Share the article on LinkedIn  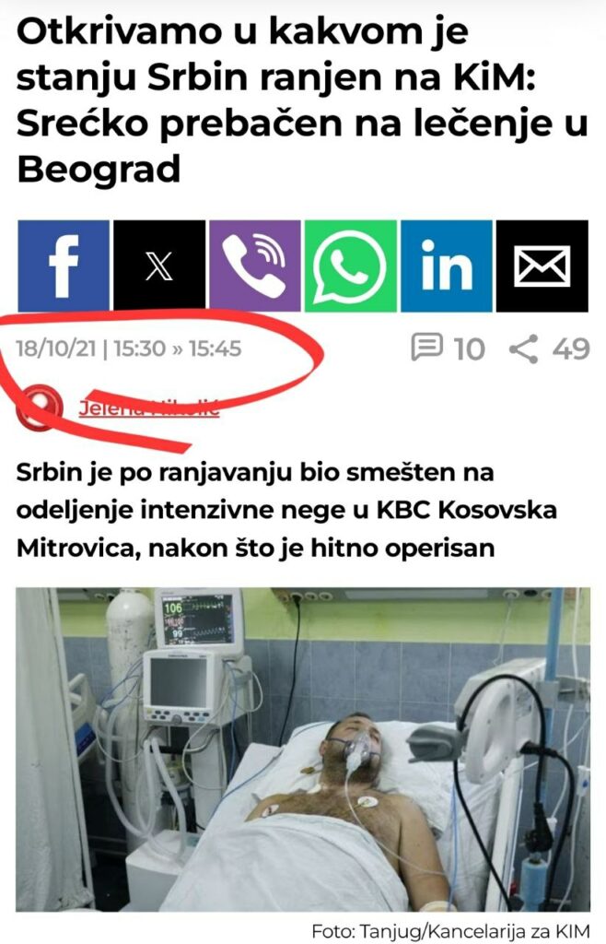point(447,265)
